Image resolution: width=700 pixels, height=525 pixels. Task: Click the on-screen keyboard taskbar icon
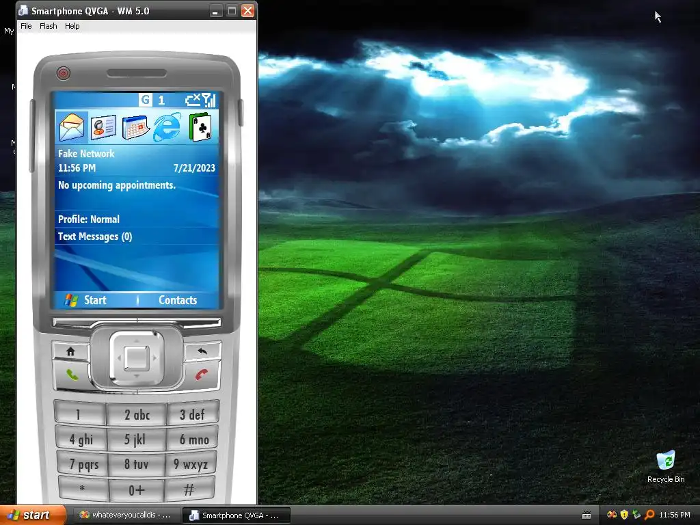click(587, 515)
